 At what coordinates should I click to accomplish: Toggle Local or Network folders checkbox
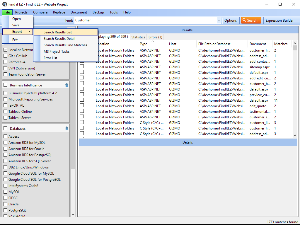(6, 50)
